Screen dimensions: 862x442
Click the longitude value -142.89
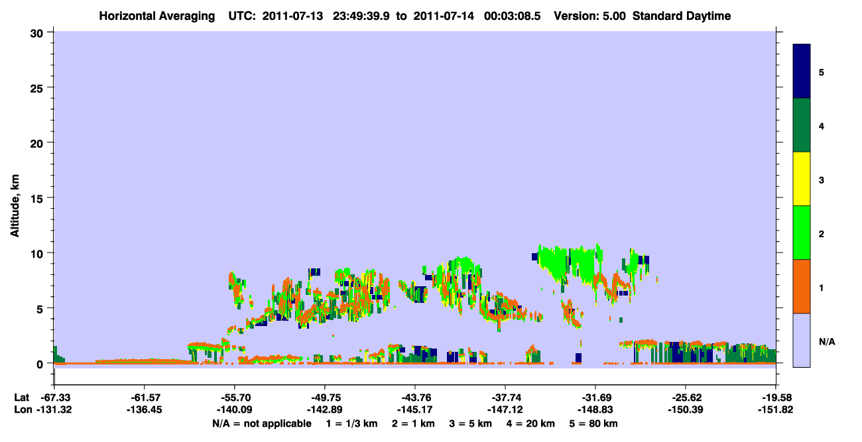324,410
